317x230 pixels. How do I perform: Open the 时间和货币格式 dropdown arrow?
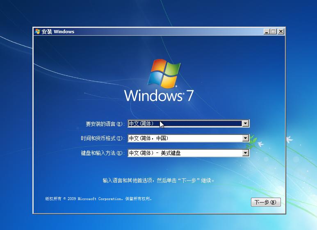coord(245,138)
